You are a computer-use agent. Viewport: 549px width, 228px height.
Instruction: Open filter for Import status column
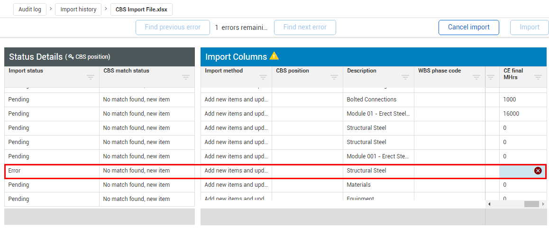tap(91, 77)
